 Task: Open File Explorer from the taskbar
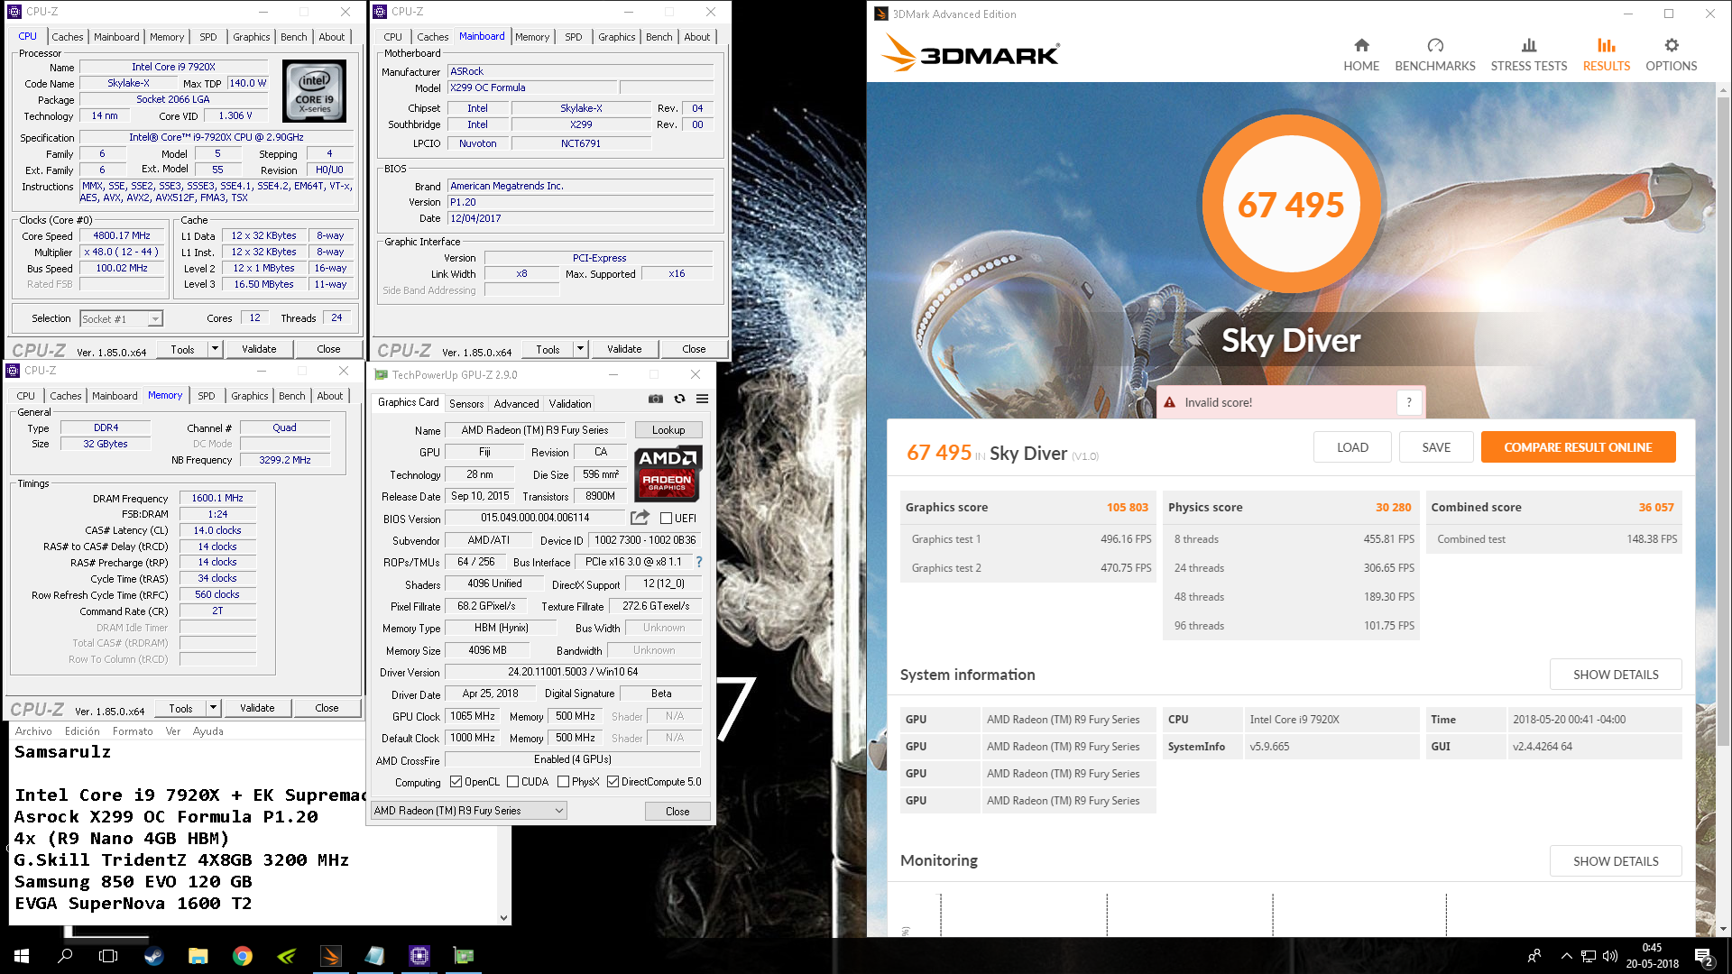pyautogui.click(x=198, y=956)
